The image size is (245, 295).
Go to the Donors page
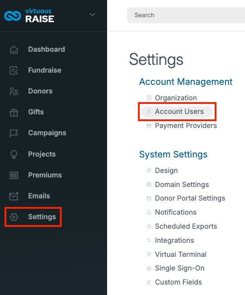pos(40,91)
